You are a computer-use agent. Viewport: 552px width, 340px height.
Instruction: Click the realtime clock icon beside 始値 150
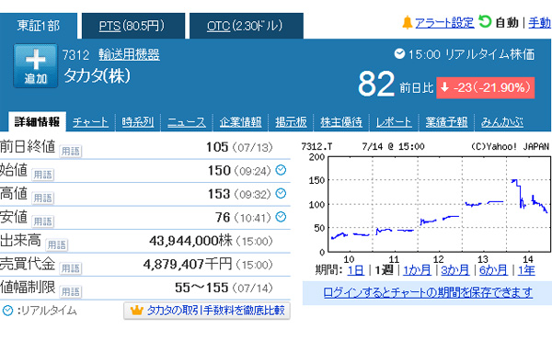pyautogui.click(x=281, y=170)
